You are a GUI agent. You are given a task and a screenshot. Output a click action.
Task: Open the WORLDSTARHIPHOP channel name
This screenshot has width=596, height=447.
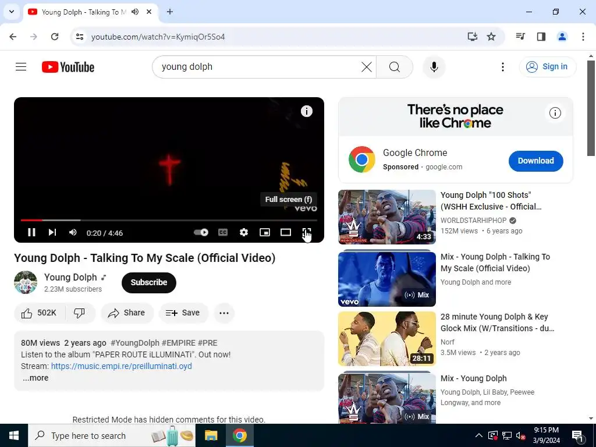pos(473,221)
